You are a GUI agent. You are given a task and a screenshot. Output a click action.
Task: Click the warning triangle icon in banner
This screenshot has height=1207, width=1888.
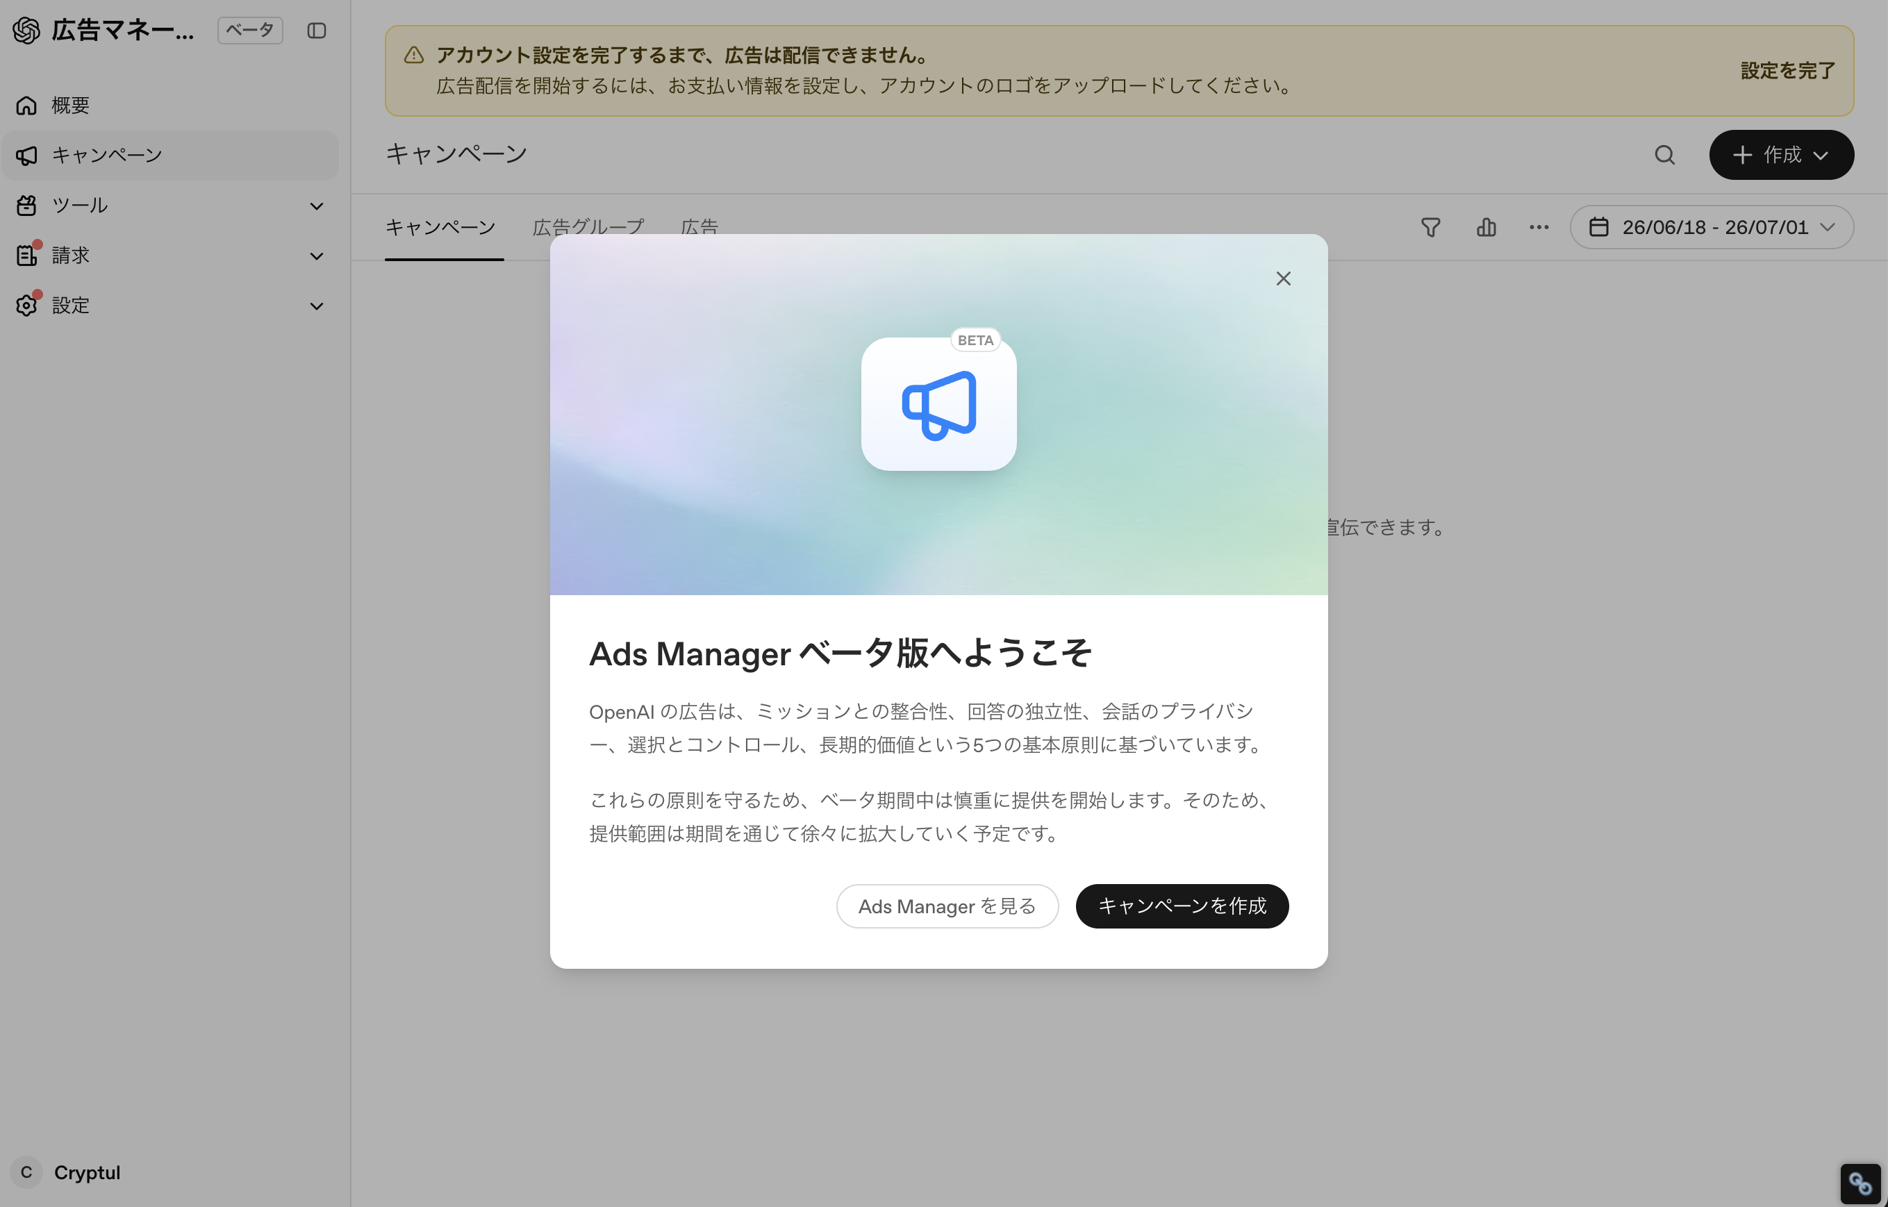point(414,56)
